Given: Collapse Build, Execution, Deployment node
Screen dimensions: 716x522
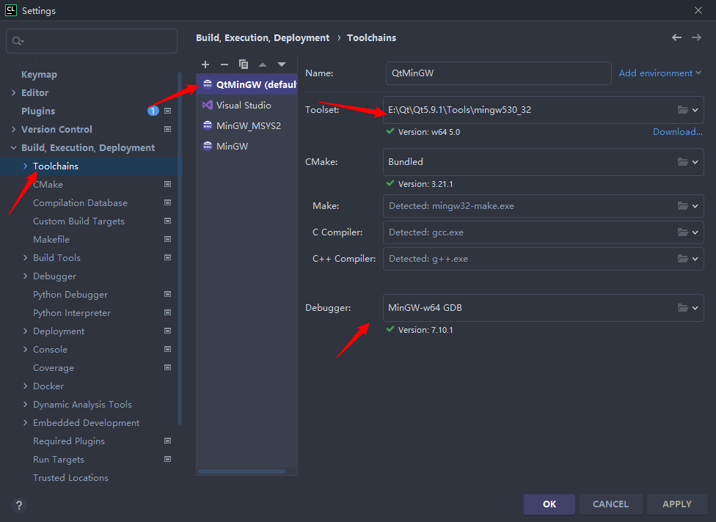Looking at the screenshot, I should (13, 148).
